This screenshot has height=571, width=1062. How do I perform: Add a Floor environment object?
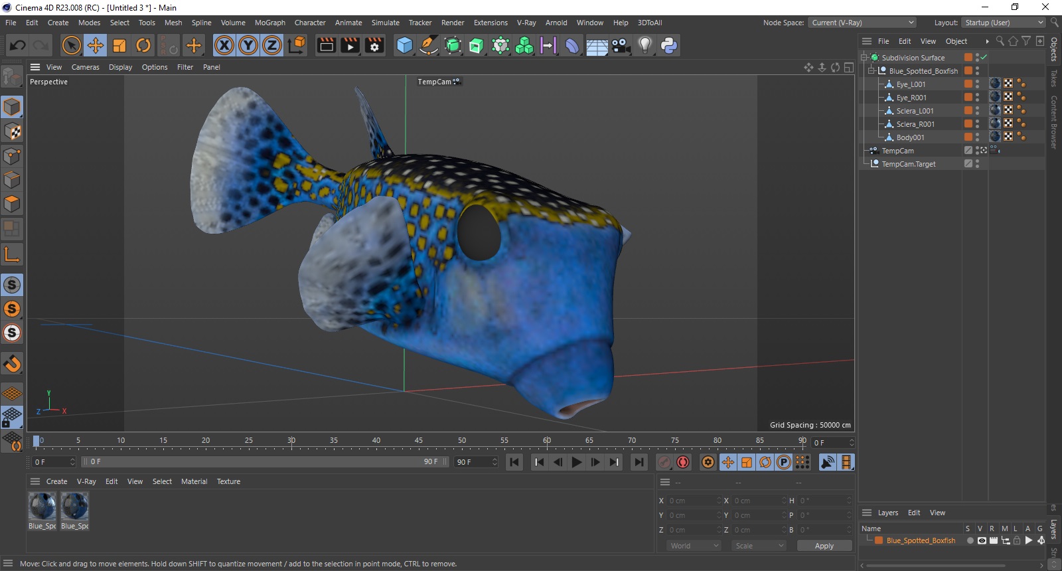[x=597, y=45]
